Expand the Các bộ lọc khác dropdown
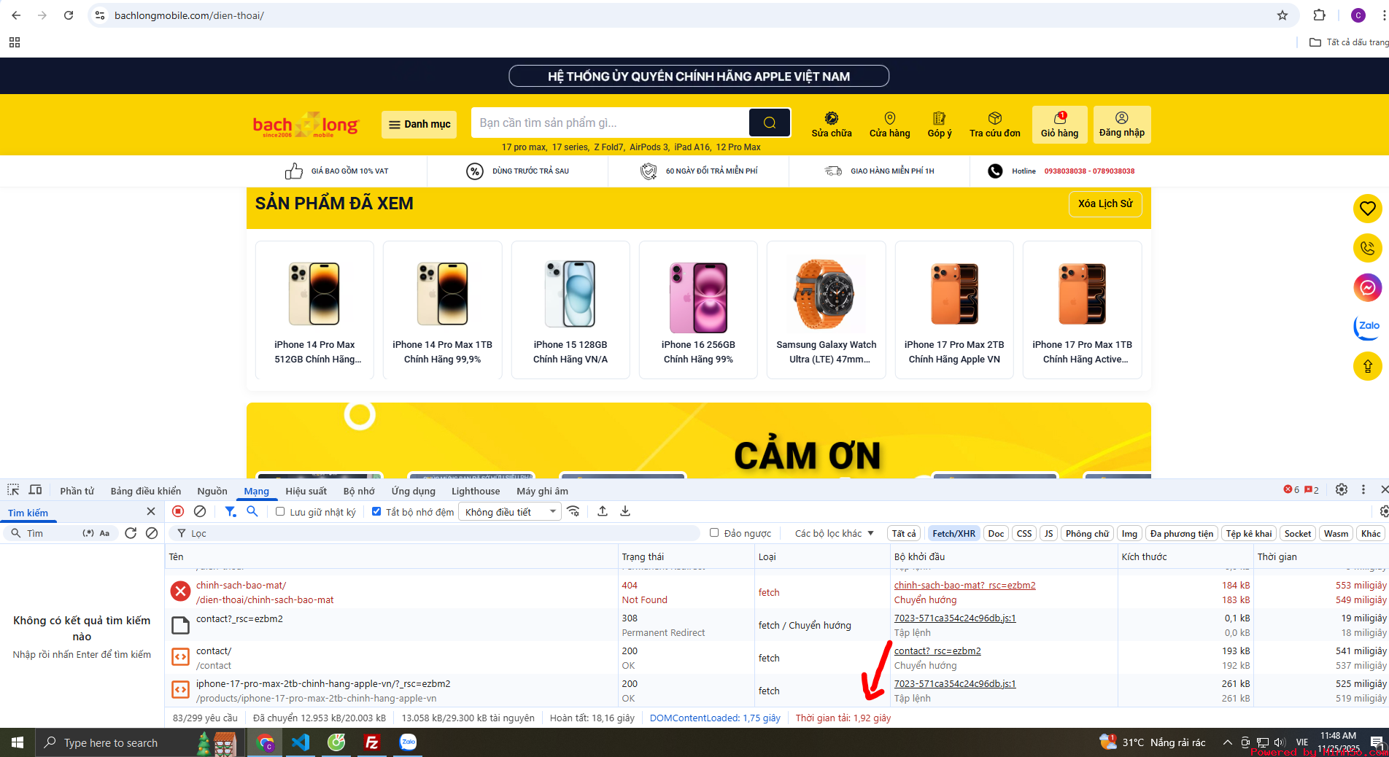This screenshot has height=757, width=1389. pos(834,533)
